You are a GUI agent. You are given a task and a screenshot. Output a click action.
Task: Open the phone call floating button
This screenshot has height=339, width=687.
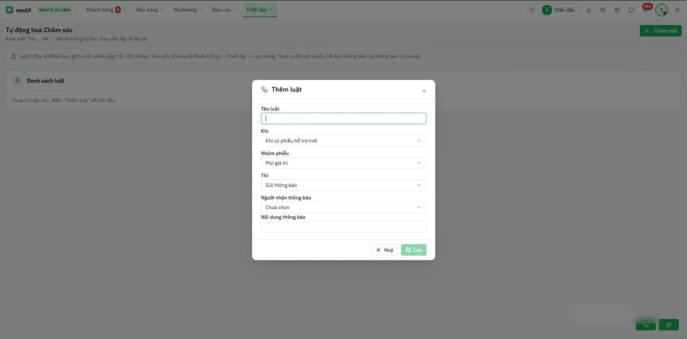pyautogui.click(x=646, y=325)
